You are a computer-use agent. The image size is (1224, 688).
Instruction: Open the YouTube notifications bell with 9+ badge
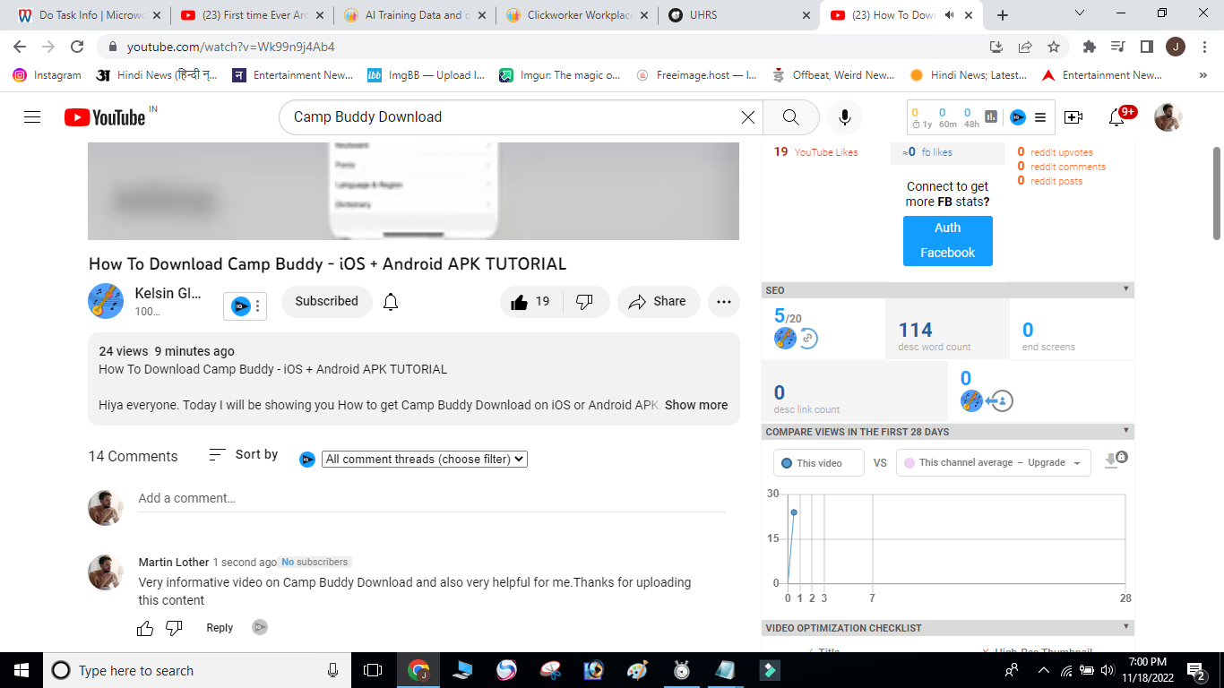point(1116,117)
